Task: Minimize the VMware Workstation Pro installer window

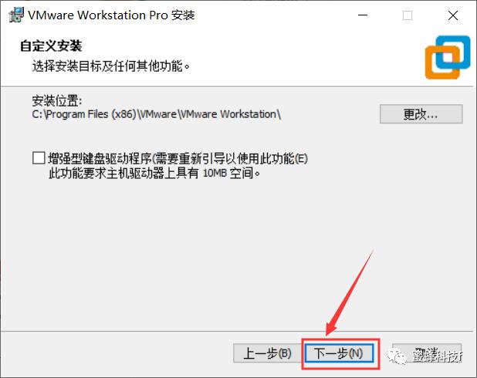Action: point(363,15)
